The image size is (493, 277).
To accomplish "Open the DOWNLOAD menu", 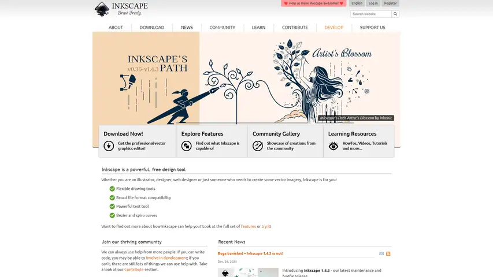I will (x=152, y=27).
